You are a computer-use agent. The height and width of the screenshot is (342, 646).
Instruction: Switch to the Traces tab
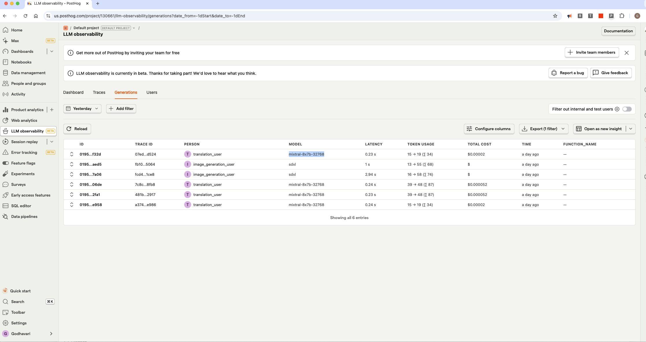click(x=99, y=92)
